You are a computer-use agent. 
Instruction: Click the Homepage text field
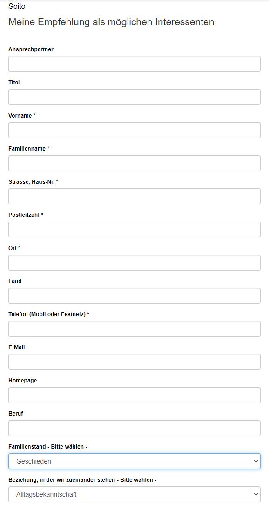point(134,395)
